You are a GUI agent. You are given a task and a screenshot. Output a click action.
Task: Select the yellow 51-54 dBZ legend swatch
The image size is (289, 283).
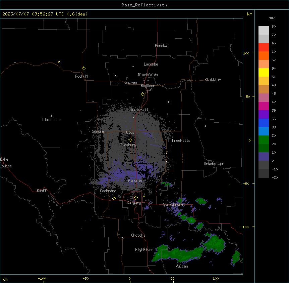tap(264, 72)
